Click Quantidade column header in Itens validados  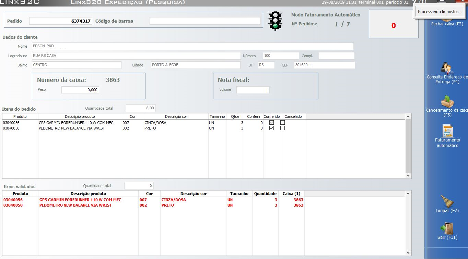pos(265,194)
